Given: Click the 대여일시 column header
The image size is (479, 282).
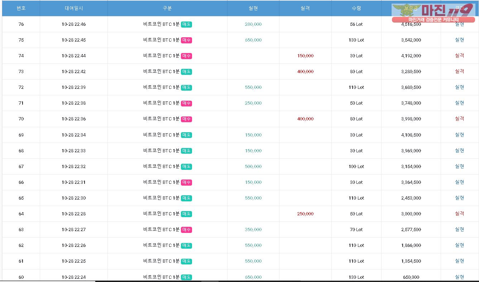Looking at the screenshot, I should (73, 8).
